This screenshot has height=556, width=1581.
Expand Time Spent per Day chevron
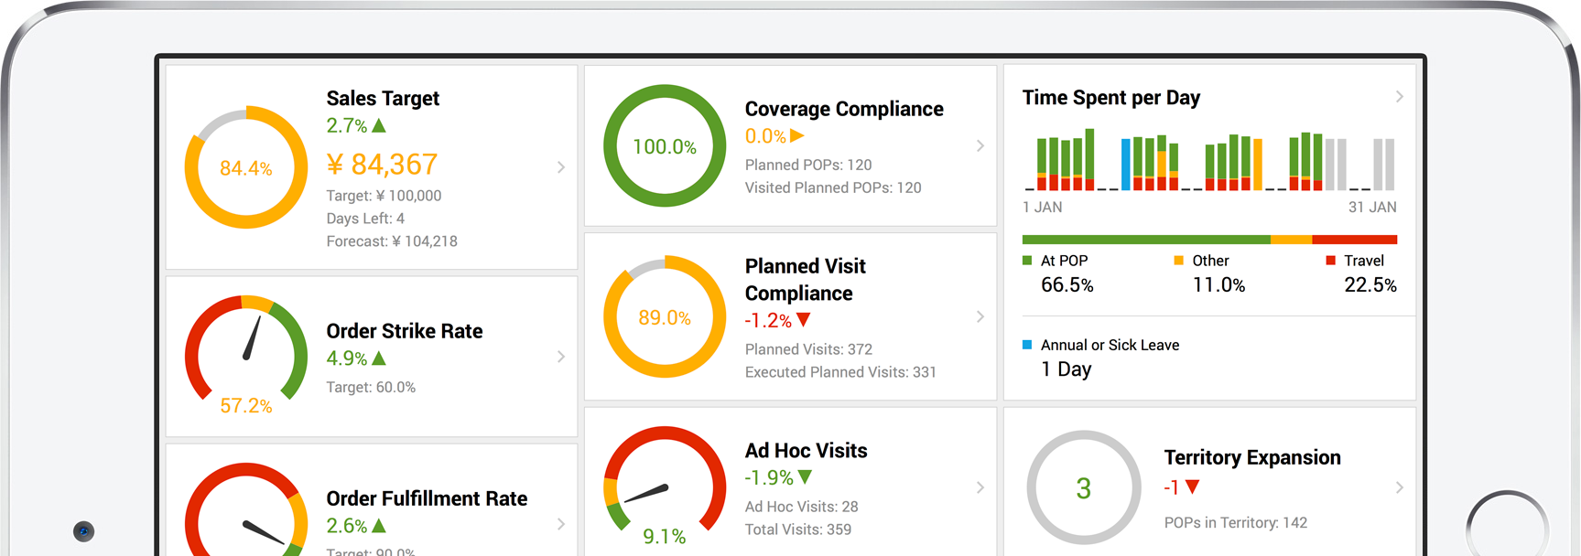point(1399,97)
